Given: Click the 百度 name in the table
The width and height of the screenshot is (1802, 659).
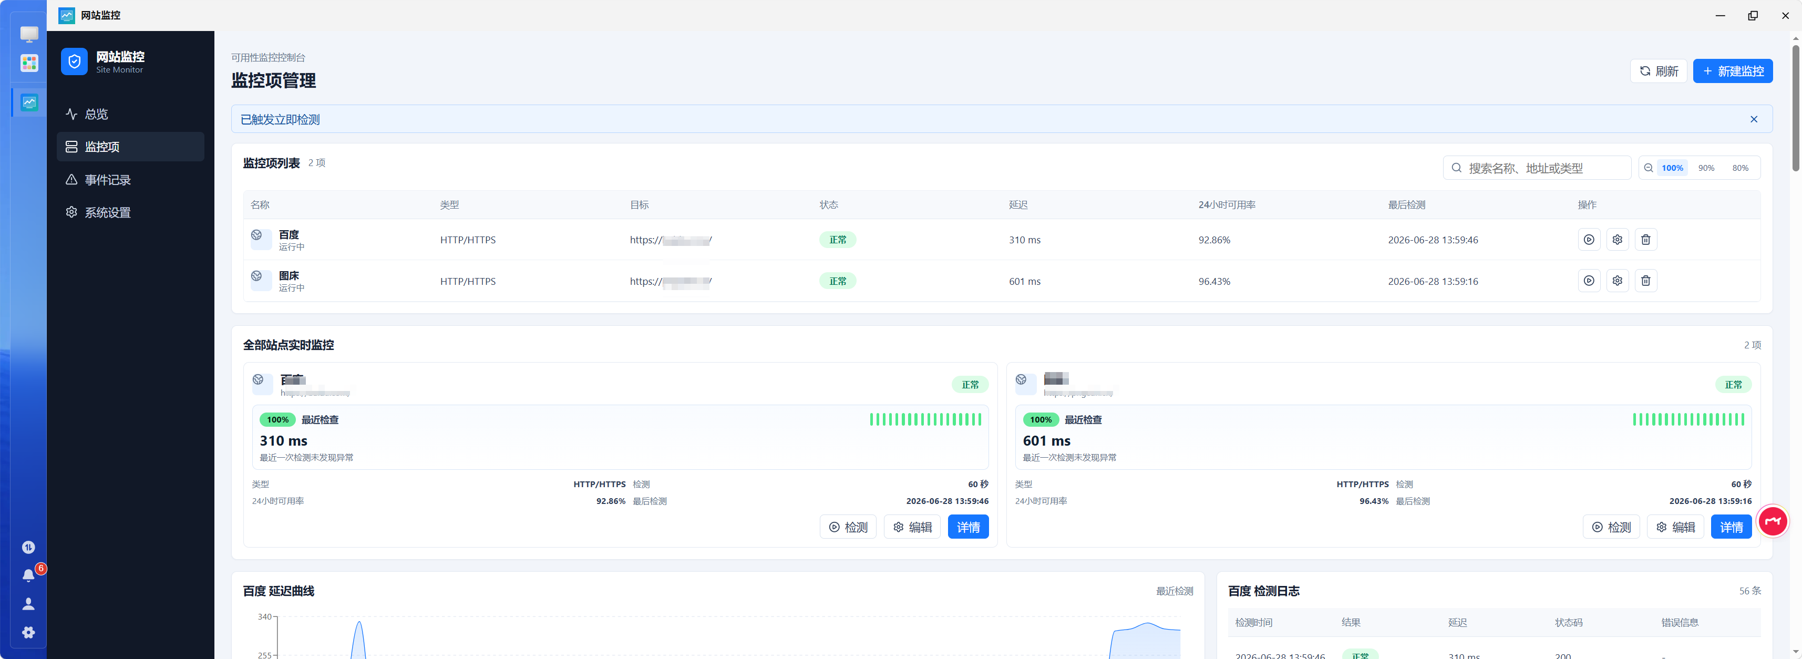Looking at the screenshot, I should point(289,234).
